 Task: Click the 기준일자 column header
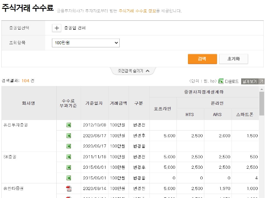point(94,103)
